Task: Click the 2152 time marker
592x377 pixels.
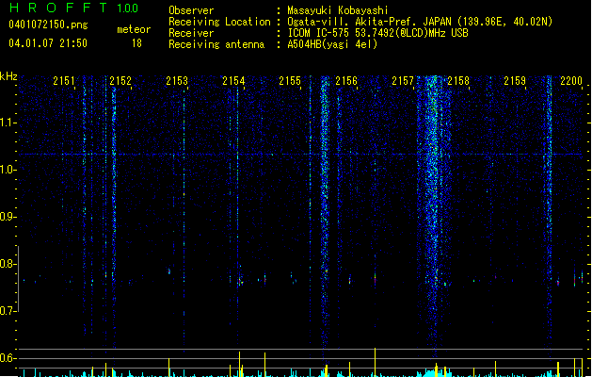Action: tap(120, 81)
